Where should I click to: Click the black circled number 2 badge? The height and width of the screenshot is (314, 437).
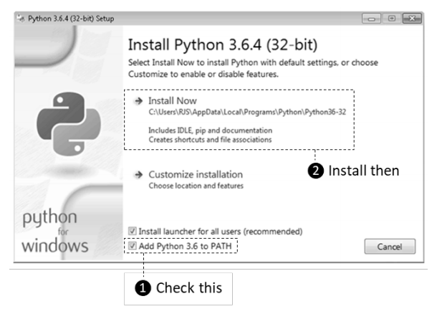[315, 171]
